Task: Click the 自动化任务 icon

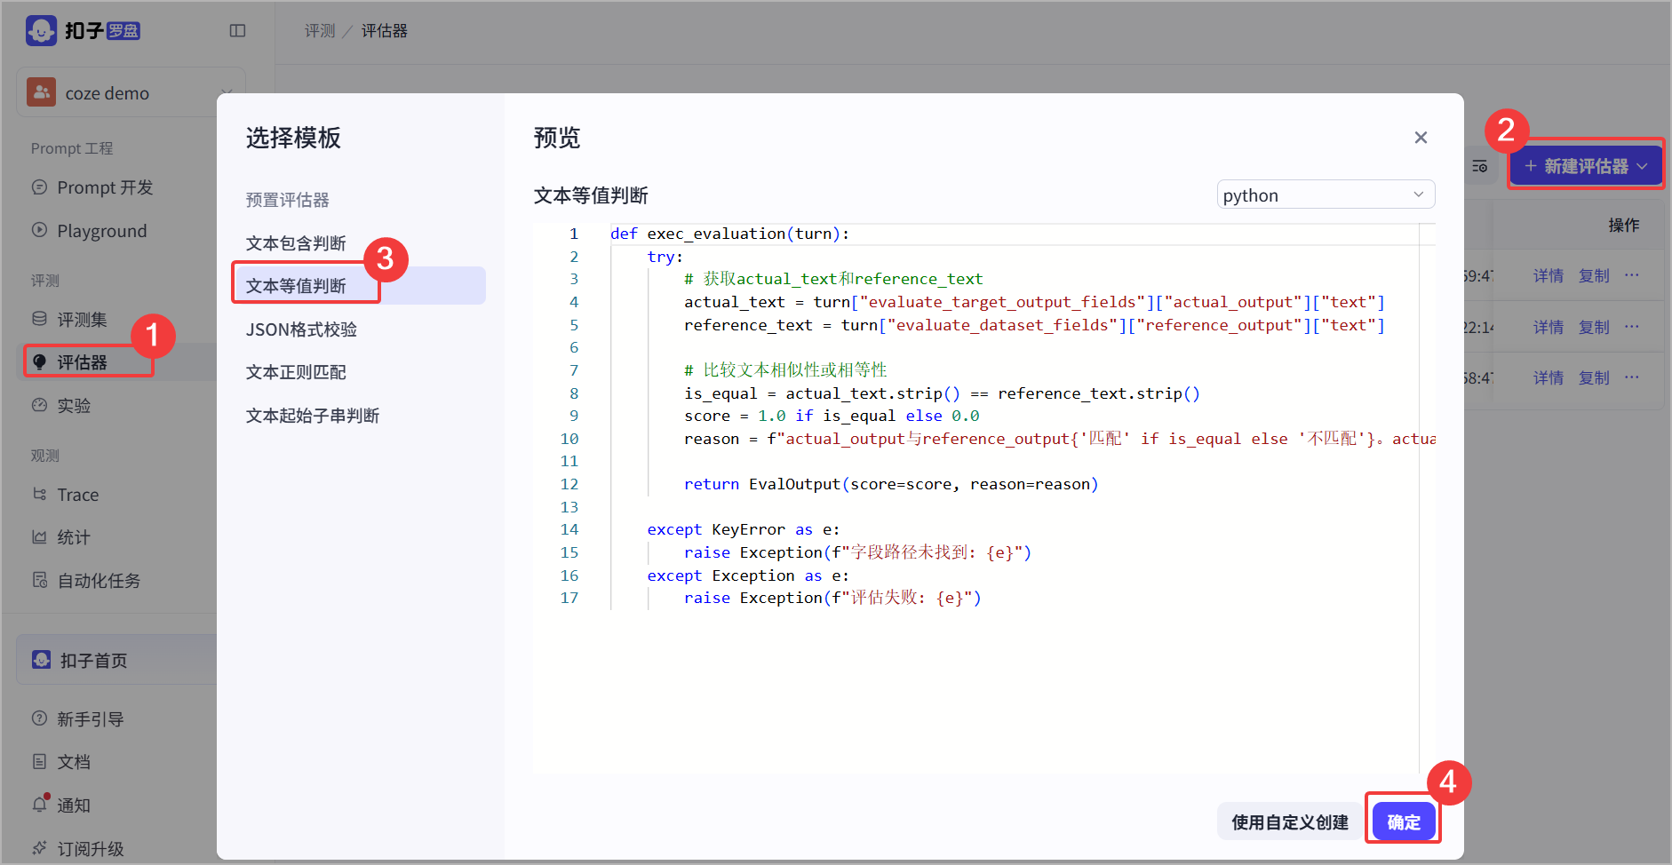Action: 39,580
